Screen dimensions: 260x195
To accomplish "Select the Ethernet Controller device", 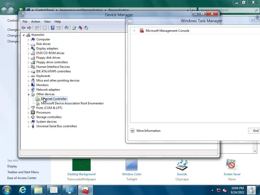I will pyautogui.click(x=54, y=99).
